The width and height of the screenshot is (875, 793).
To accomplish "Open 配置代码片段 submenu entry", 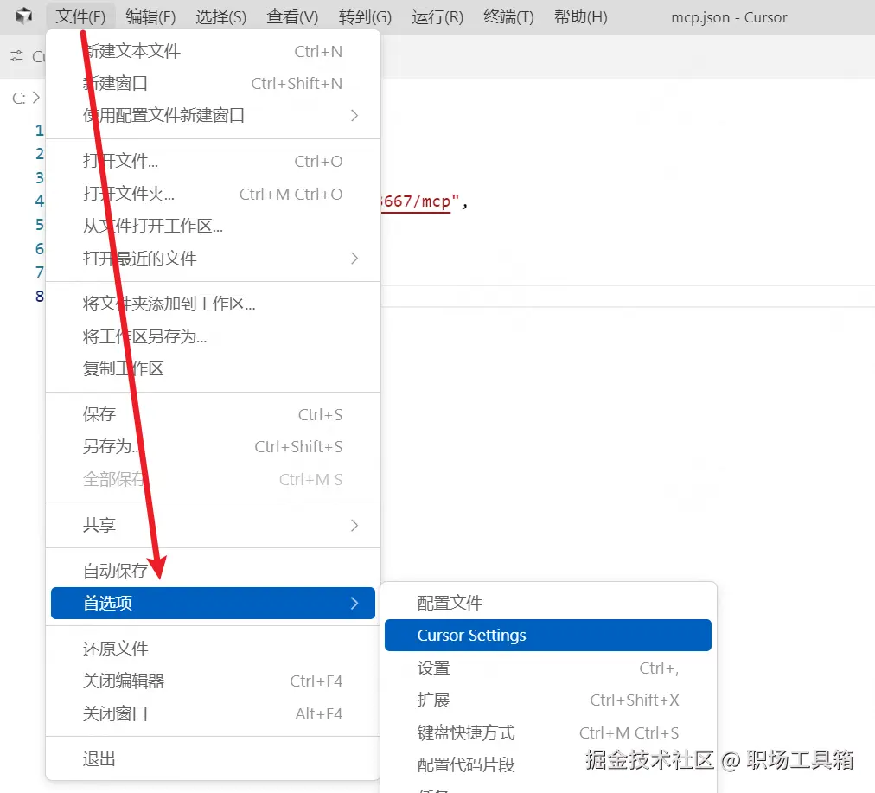I will (x=548, y=764).
